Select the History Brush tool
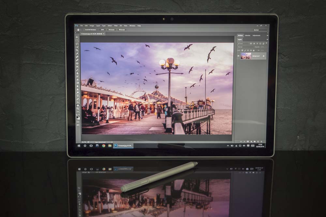The height and width of the screenshot is (217, 326). coord(77,76)
